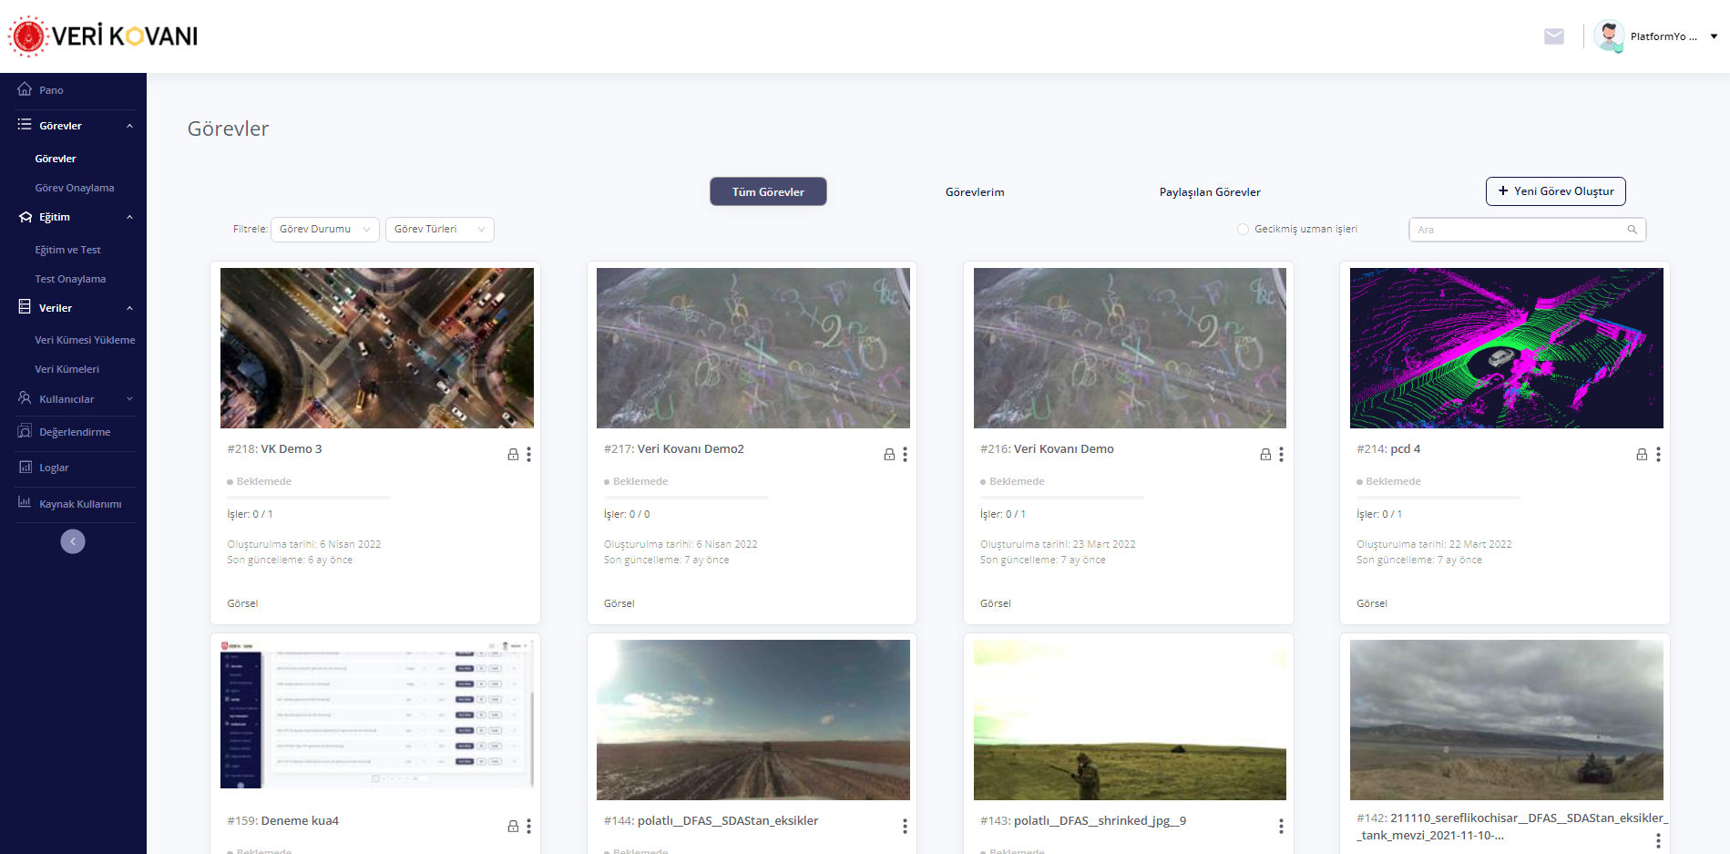Click lock icon on Deneme kua4 card
Viewport: 1730px width, 854px height.
[x=513, y=826]
